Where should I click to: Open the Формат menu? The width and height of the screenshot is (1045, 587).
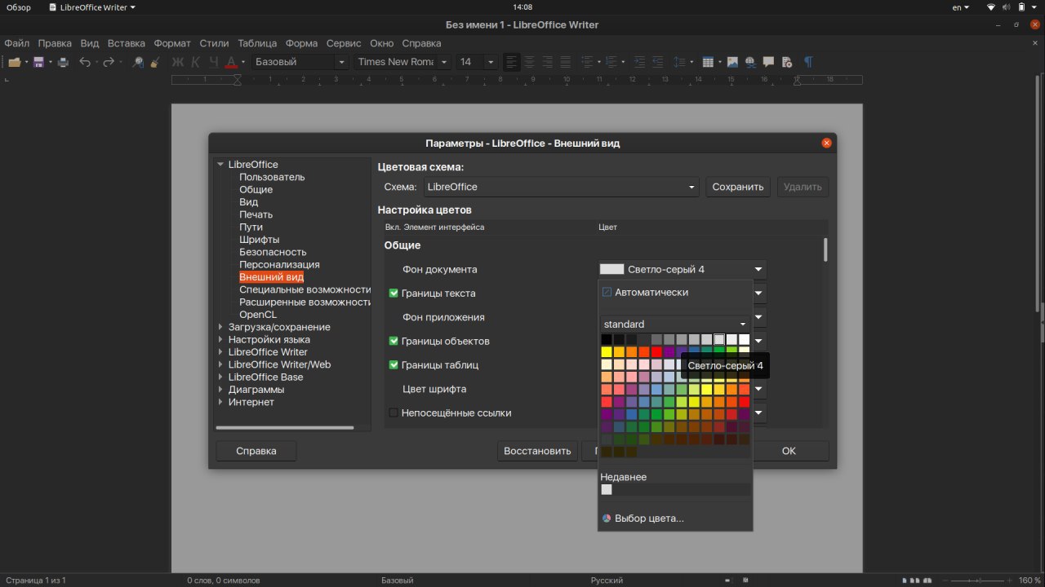point(172,43)
